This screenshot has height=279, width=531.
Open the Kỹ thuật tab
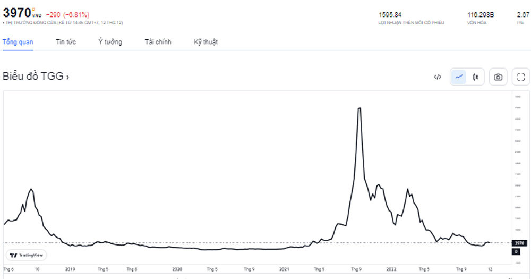(x=206, y=42)
